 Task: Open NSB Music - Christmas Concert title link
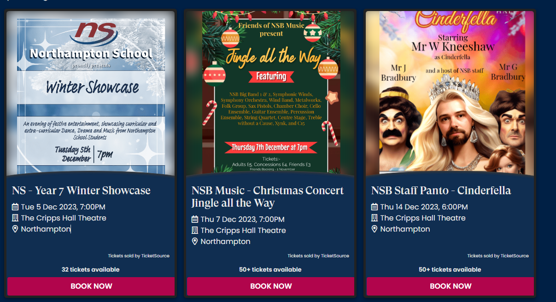(268, 197)
